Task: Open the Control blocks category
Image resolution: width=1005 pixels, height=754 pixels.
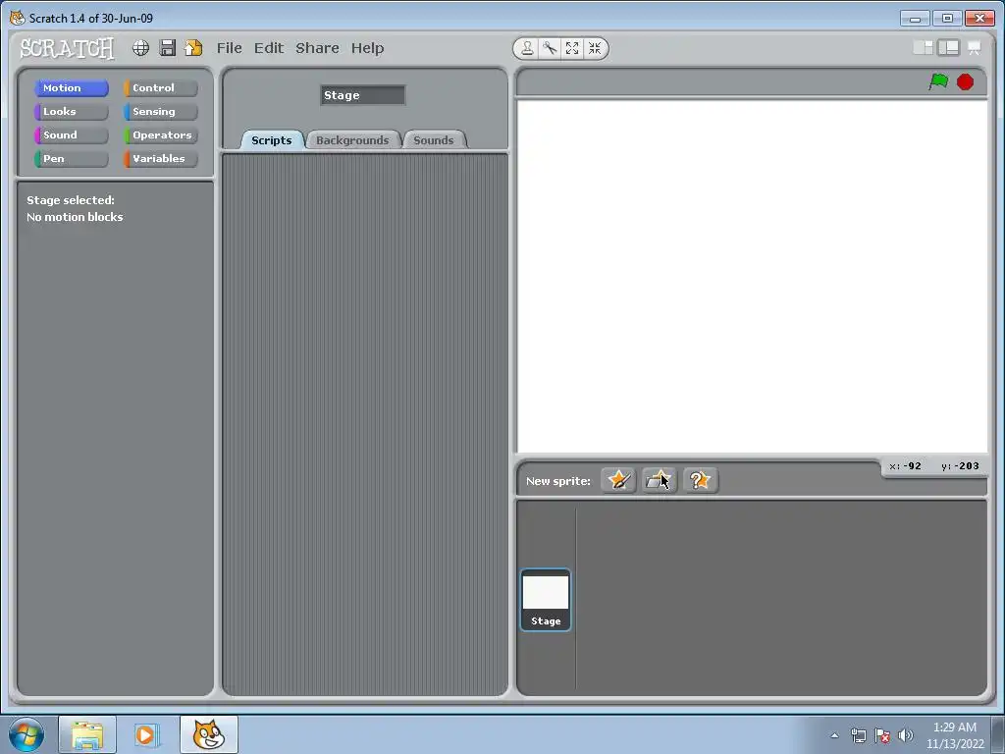Action: pos(161,87)
